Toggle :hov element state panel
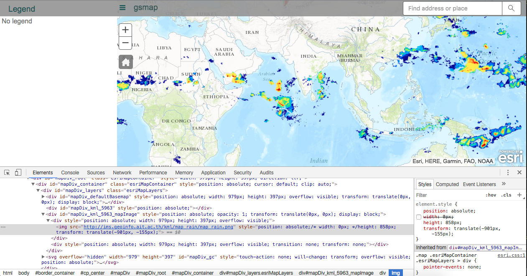 point(491,195)
